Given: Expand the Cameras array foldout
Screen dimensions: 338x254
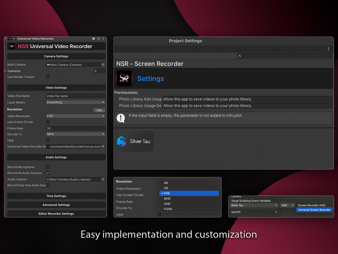Looking at the screenshot, I should point(5,71).
